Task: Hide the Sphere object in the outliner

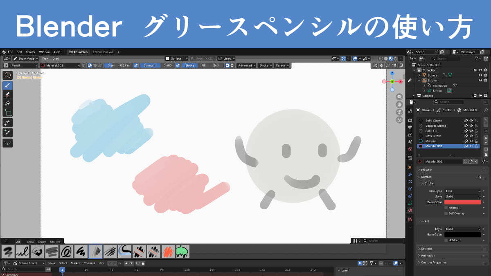Action: click(x=480, y=74)
